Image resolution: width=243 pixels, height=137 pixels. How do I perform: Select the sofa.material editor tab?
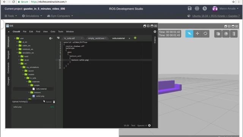118,38
